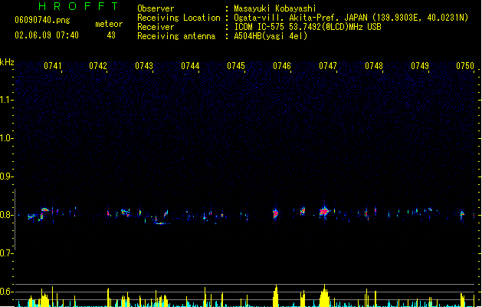Click the 0747 time marker
This screenshot has height=307, width=482.
(328, 66)
